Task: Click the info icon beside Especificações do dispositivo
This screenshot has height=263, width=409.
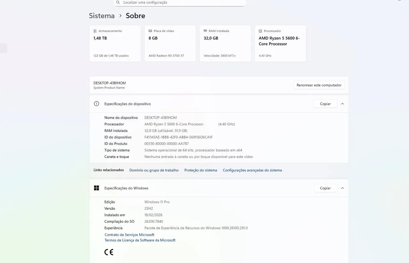Action: 96,104
